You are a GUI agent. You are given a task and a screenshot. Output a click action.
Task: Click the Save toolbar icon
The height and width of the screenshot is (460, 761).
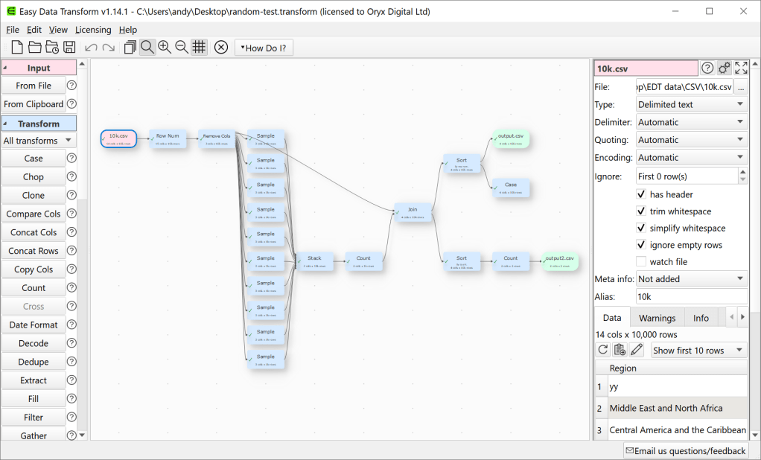click(69, 46)
